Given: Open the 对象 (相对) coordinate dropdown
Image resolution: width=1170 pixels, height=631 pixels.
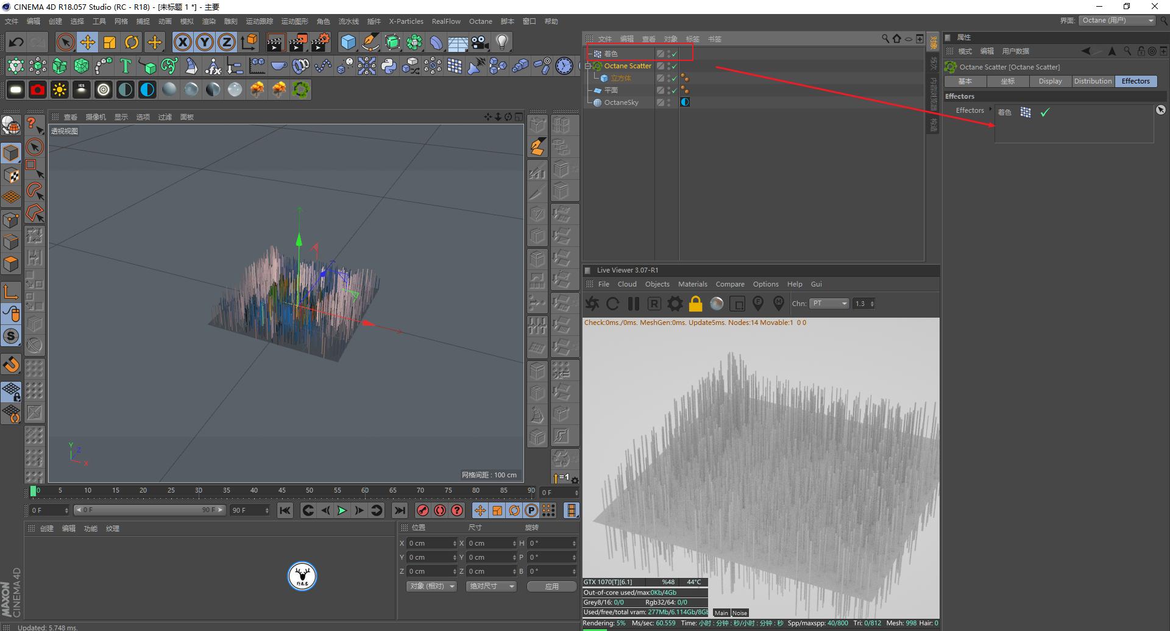Looking at the screenshot, I should (431, 586).
